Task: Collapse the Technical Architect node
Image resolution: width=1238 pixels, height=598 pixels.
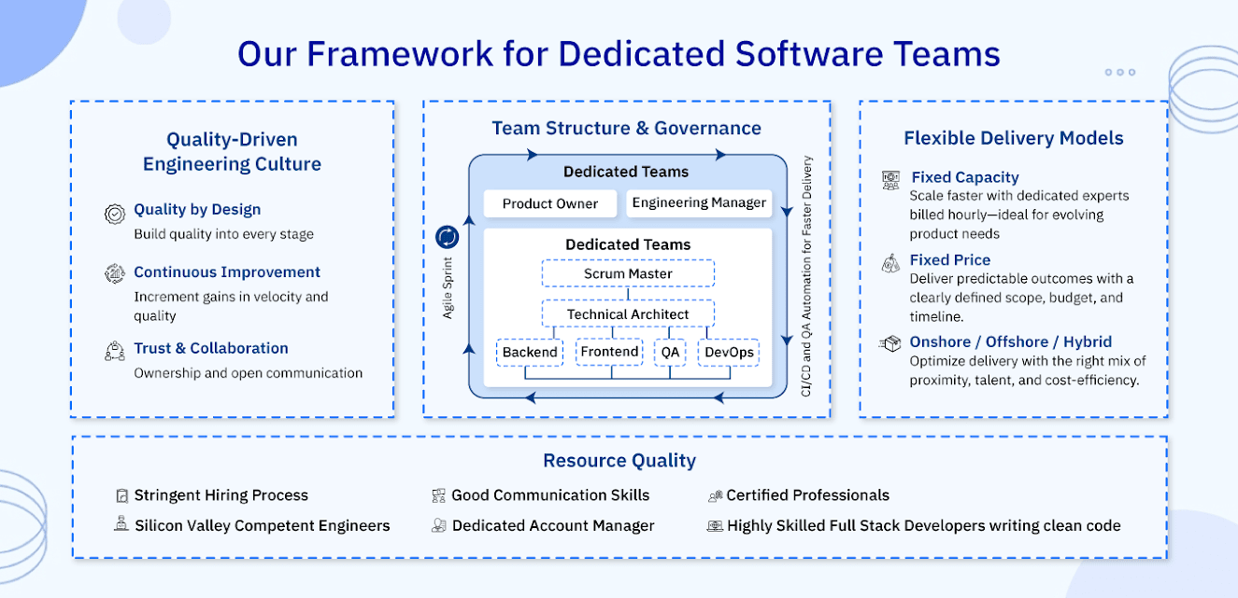Action: pos(626,313)
